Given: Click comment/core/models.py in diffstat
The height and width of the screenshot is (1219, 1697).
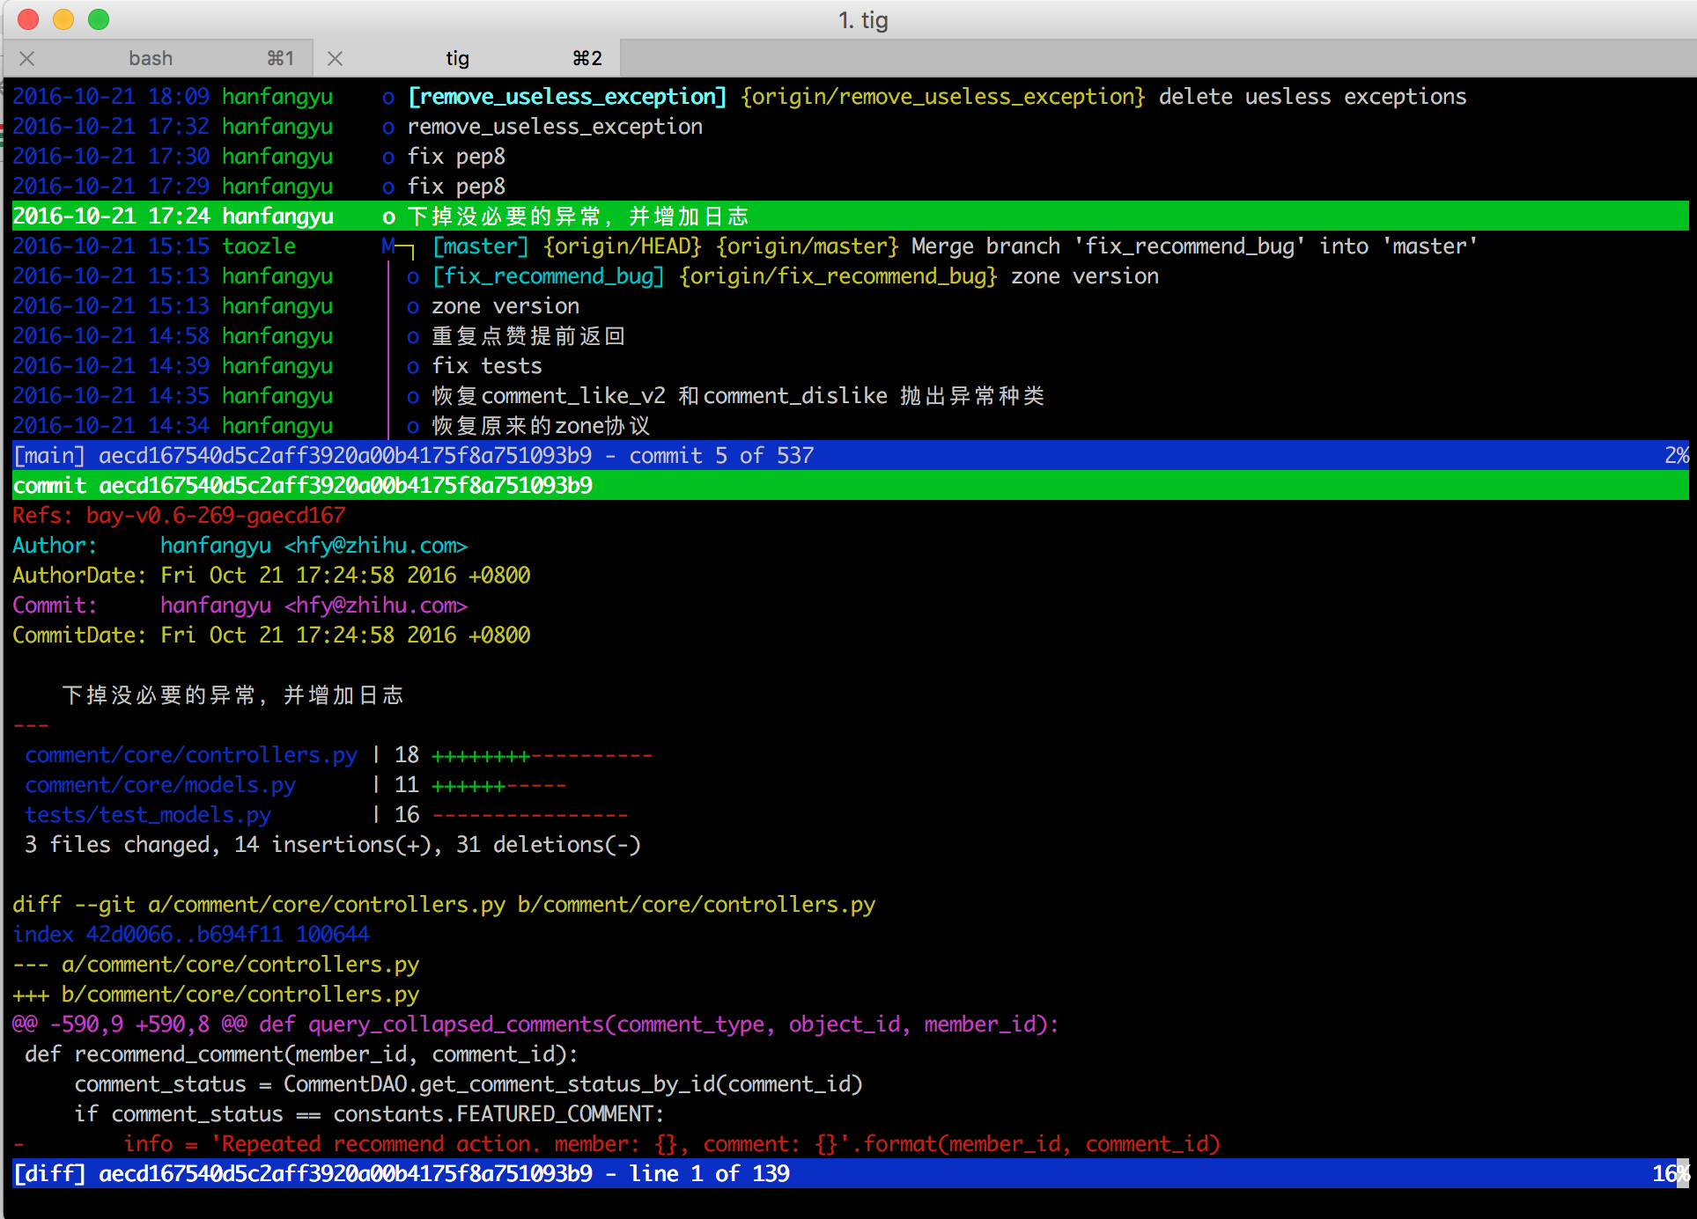Looking at the screenshot, I should tap(160, 785).
